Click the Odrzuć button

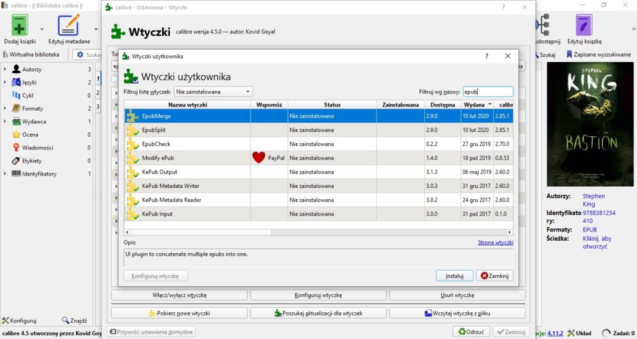tap(472, 332)
